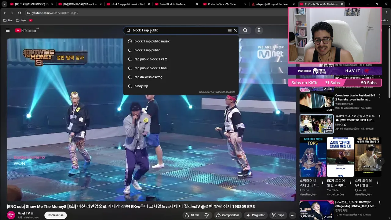
Task: Open the YouTube bookmark icon in bookmarks bar
Action: tap(31, 20)
